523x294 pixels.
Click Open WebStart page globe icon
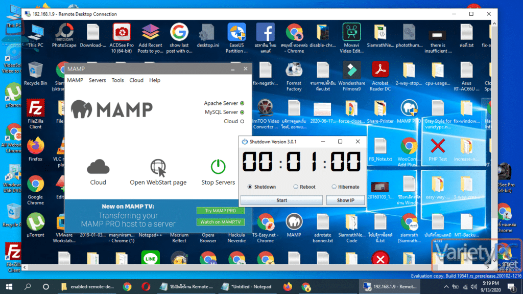tap(158, 167)
